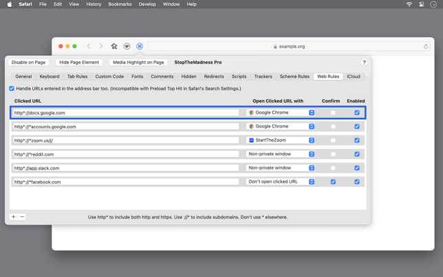Toggle Handle URLs entered in address bar
The image size is (443, 277).
[x=12, y=88]
